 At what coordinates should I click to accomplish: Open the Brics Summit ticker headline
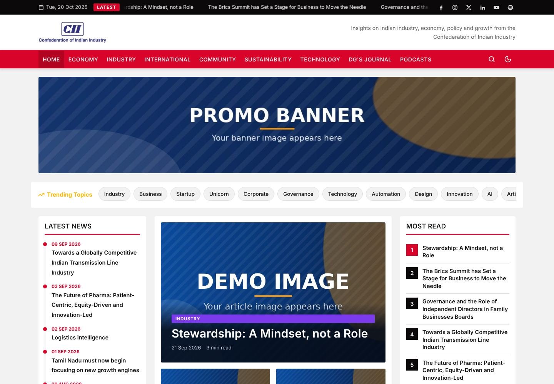click(x=287, y=7)
